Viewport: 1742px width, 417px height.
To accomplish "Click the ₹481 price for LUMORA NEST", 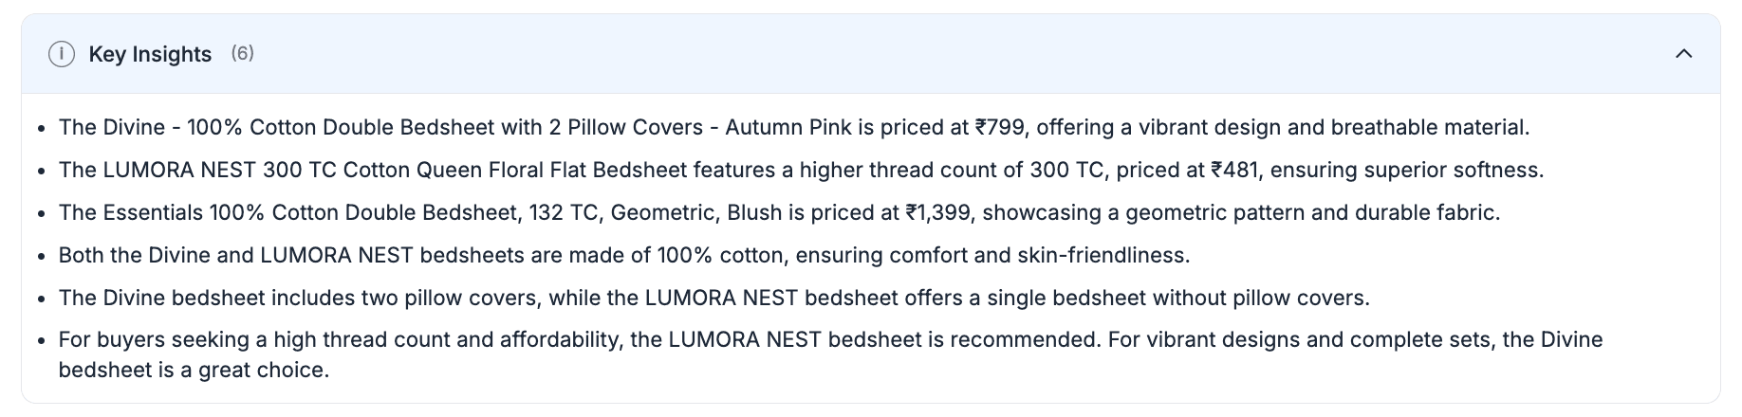I will [1234, 170].
